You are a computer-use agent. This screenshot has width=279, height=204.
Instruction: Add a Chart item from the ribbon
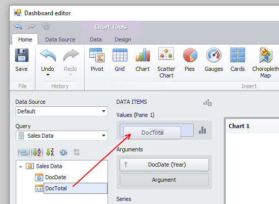143,60
